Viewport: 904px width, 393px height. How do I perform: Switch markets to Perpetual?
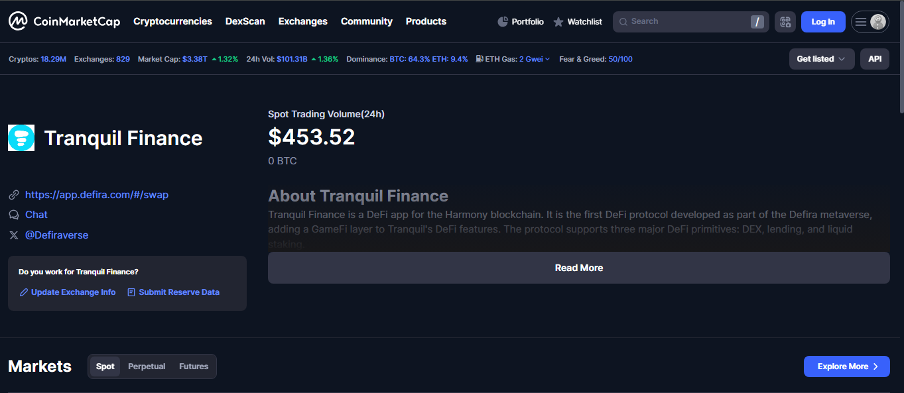coord(147,366)
